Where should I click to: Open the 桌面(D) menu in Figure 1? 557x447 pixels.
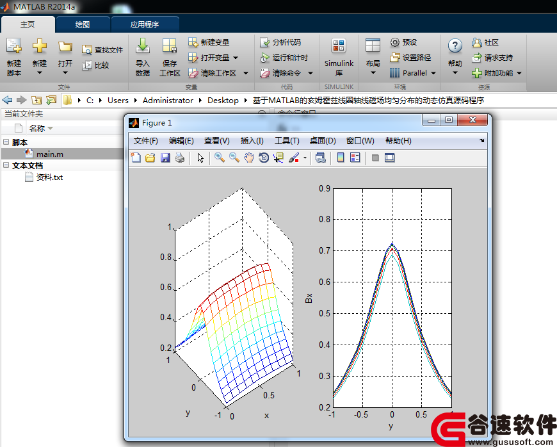click(323, 141)
